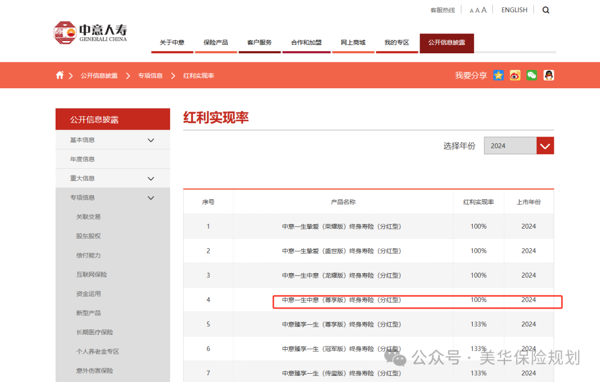The height and width of the screenshot is (382, 600).
Task: Open the 个人养老金专区 sidebar link
Action: pyautogui.click(x=98, y=351)
